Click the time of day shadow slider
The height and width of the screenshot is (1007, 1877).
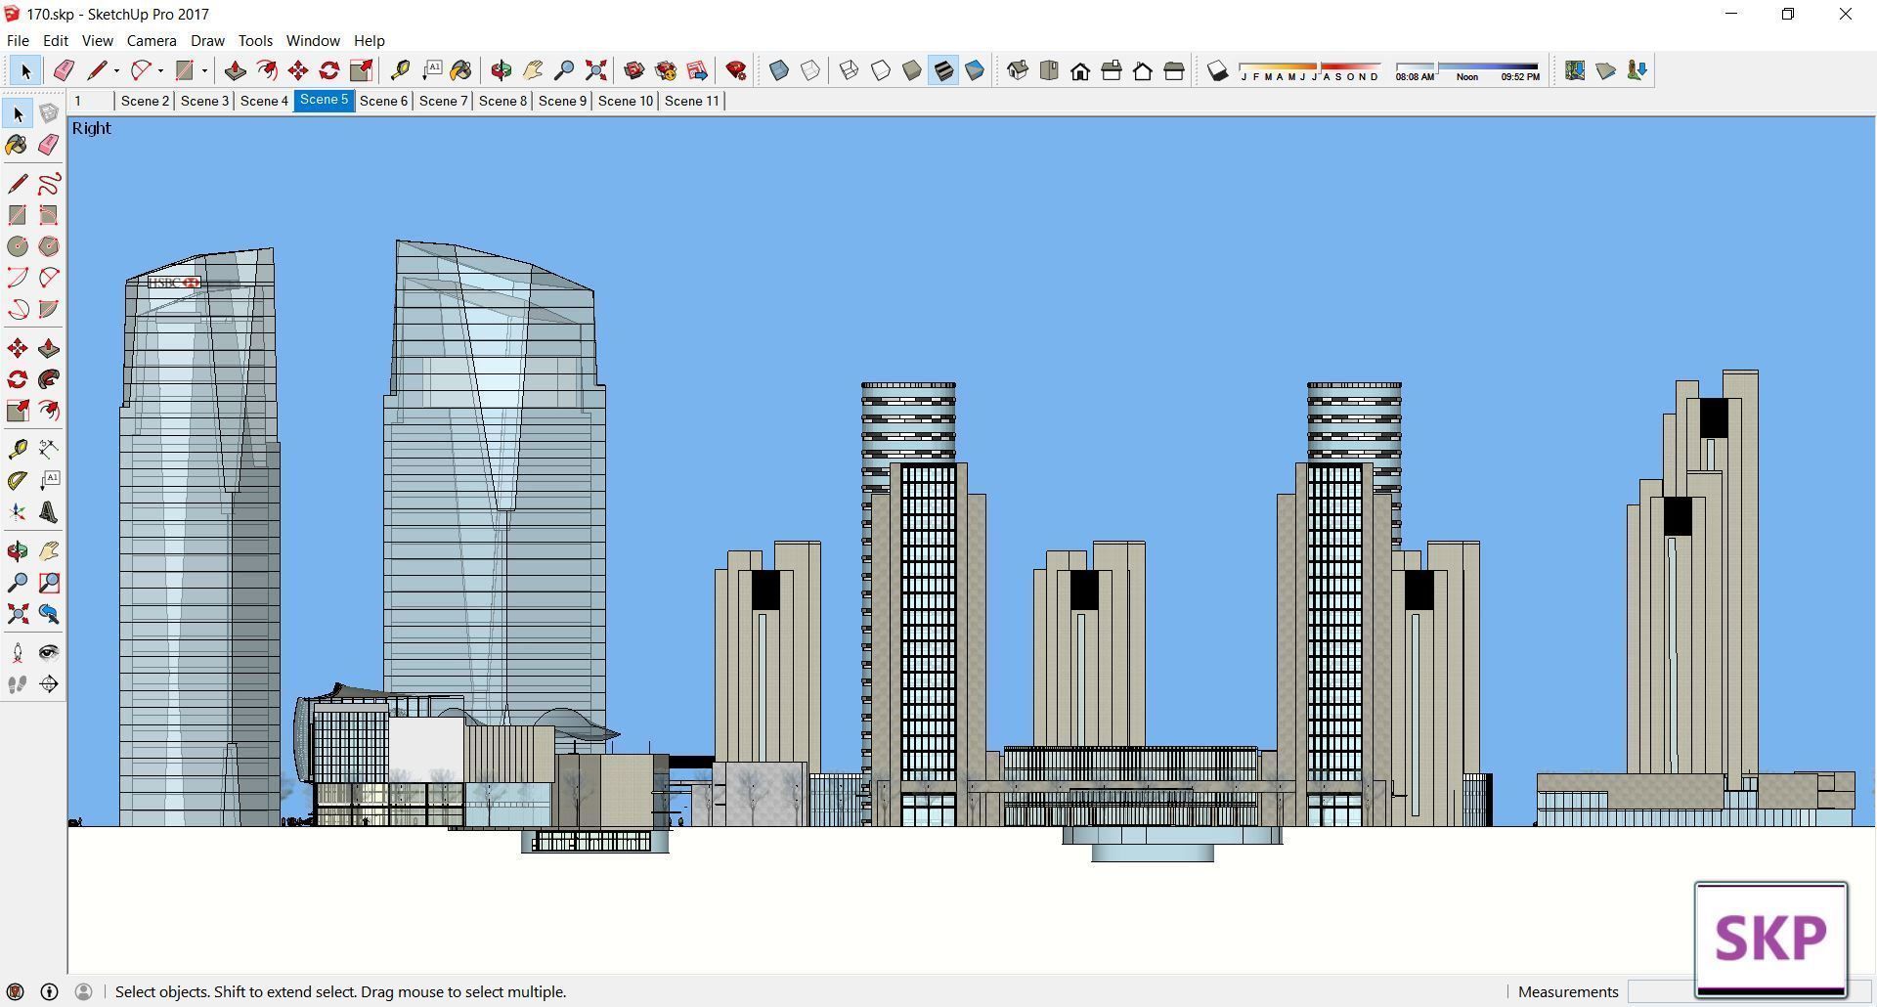[1467, 70]
